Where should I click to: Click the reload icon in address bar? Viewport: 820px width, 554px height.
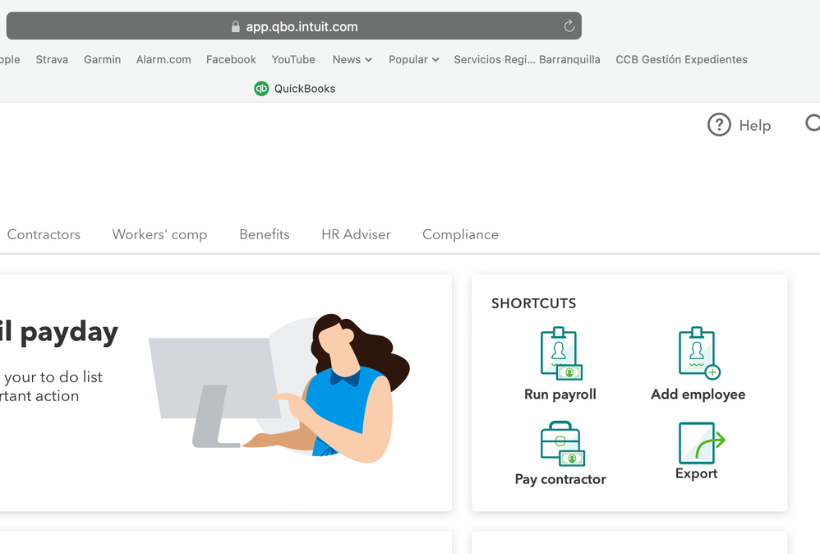pos(569,26)
